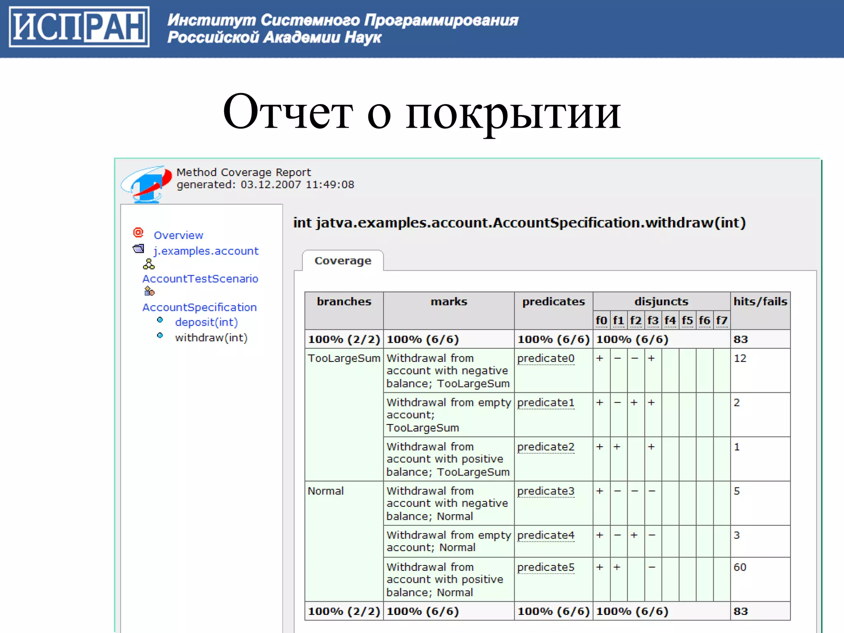
Task: Click the f0 disjunct header
Action: [x=602, y=320]
